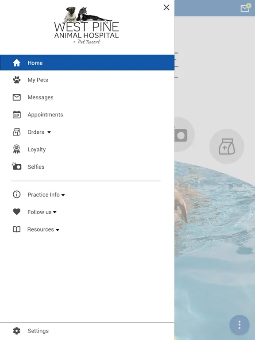
Task: Open the Orders menu label
Action: (36, 132)
